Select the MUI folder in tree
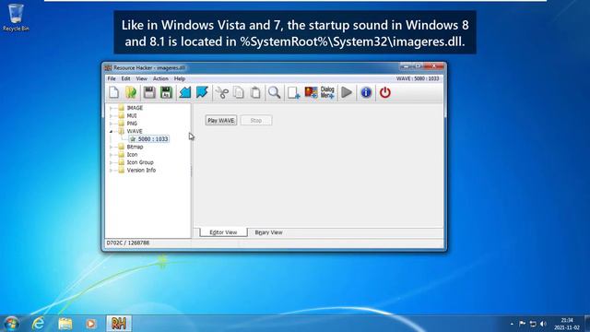Screen dimensions: 590x332 click(x=127, y=116)
